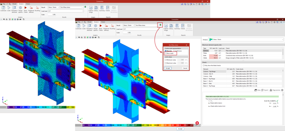The height and width of the screenshot is (131, 285).
Task: Enable the Maximum value limit checkbox
Action: 166,63
